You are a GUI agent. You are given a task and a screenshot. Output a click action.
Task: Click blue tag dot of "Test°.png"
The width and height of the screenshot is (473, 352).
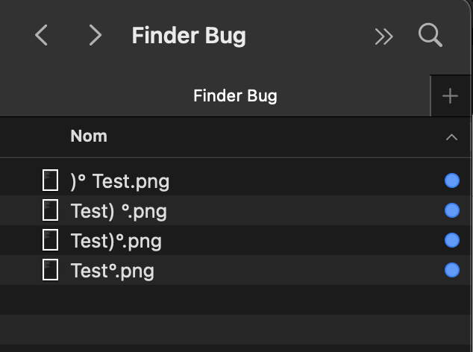click(451, 270)
